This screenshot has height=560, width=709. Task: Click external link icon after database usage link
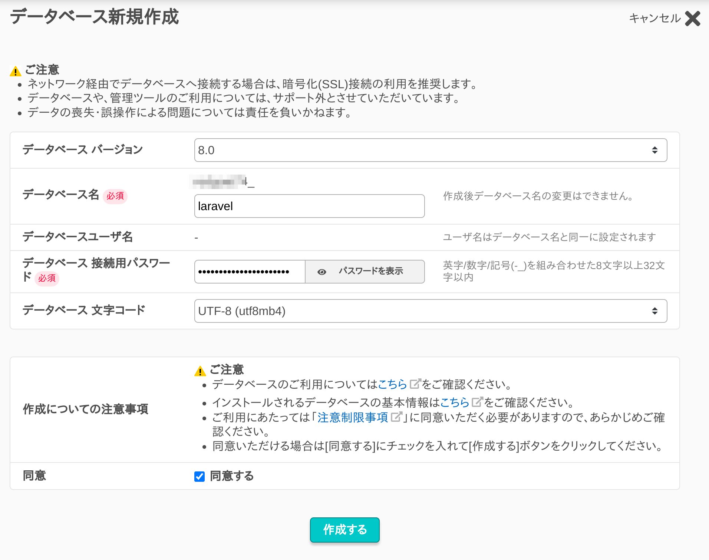pyautogui.click(x=415, y=384)
